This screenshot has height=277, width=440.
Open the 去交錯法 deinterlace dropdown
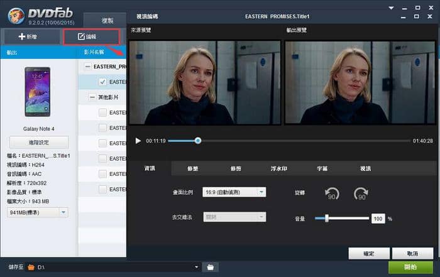point(234,217)
